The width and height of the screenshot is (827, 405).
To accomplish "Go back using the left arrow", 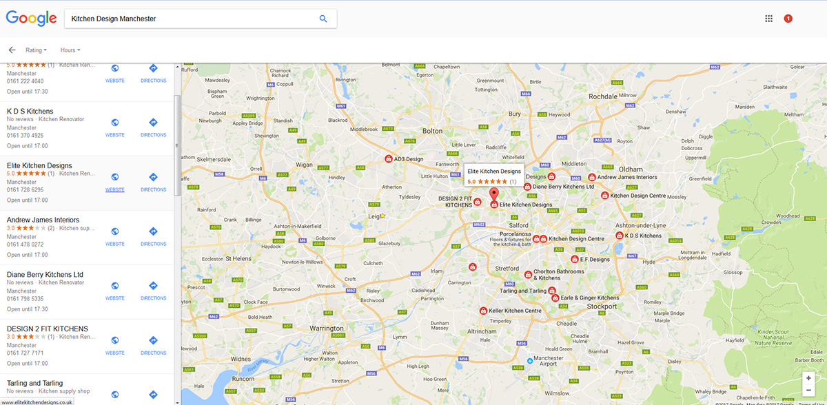I will tap(12, 50).
